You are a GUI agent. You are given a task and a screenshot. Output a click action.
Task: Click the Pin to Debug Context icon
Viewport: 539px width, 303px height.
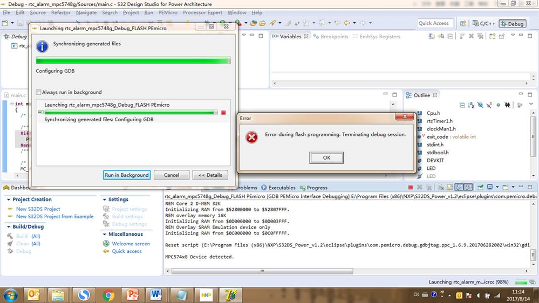tap(502, 36)
